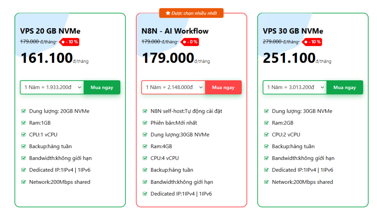The image size is (377, 212).
Task: Expand the 1 Năm = 2.148.000đ dropdown
Action: click(173, 87)
